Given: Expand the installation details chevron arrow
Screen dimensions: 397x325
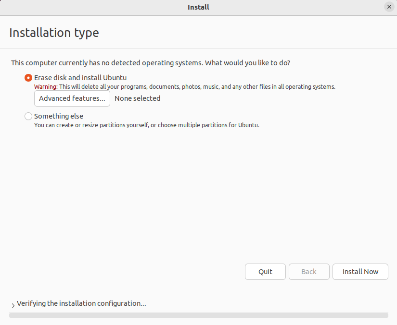Looking at the screenshot, I should click(x=13, y=305).
